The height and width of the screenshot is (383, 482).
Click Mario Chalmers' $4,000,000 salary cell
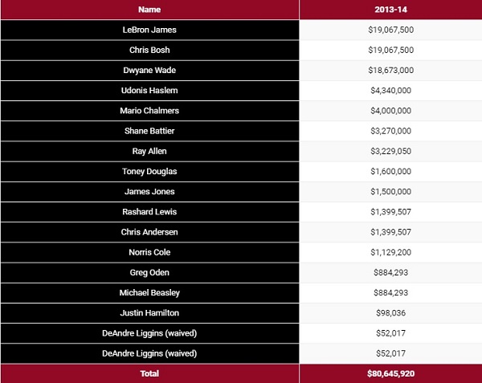pos(390,111)
